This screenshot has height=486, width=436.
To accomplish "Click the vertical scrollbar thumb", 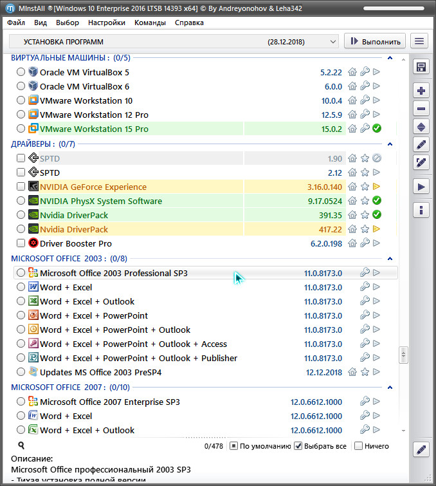I will 404,355.
